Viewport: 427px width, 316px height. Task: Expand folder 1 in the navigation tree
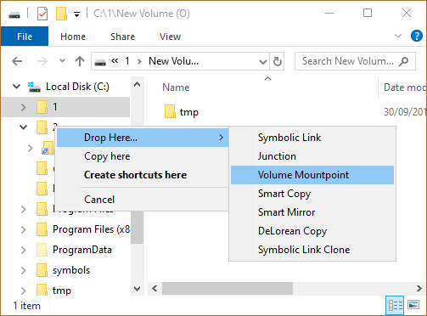[23, 107]
